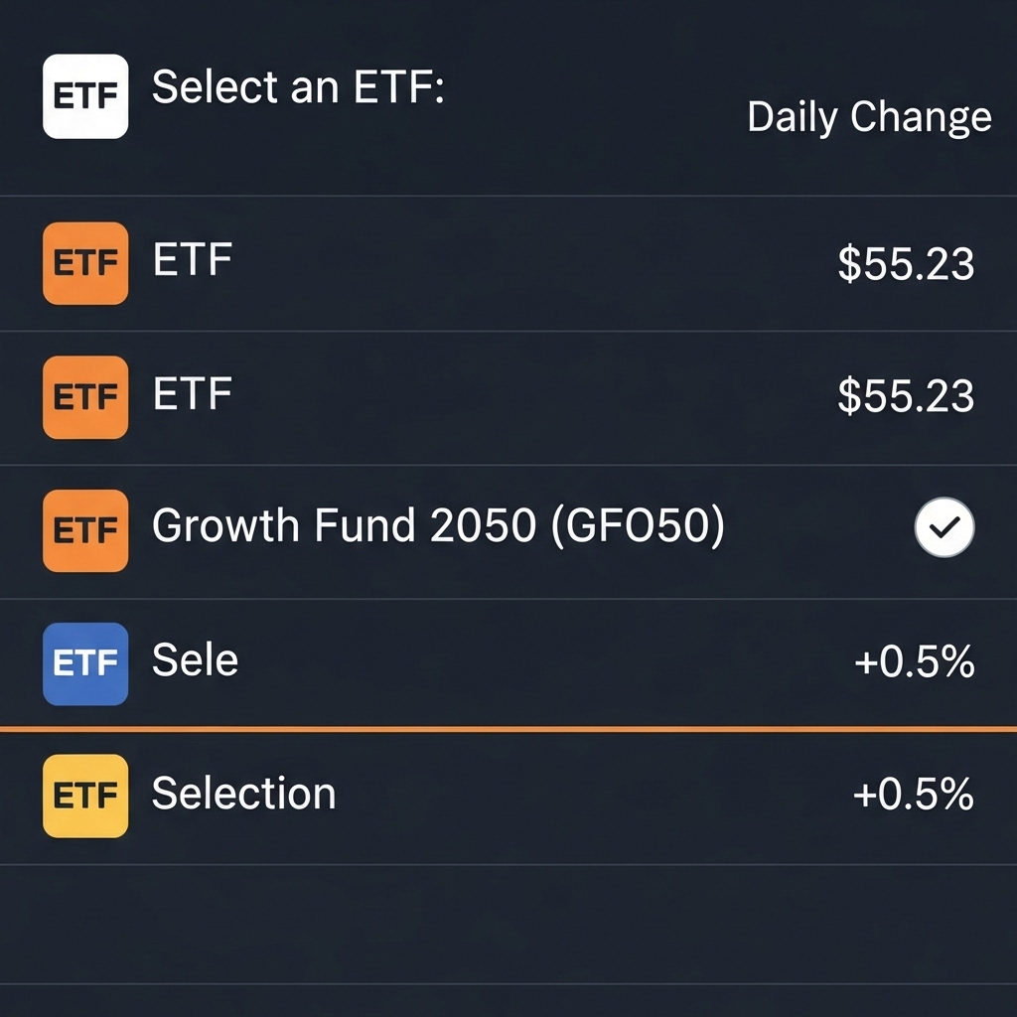Choose the Growth Fund 2050 (GFO50) row
The height and width of the screenshot is (1017, 1017).
point(437,526)
